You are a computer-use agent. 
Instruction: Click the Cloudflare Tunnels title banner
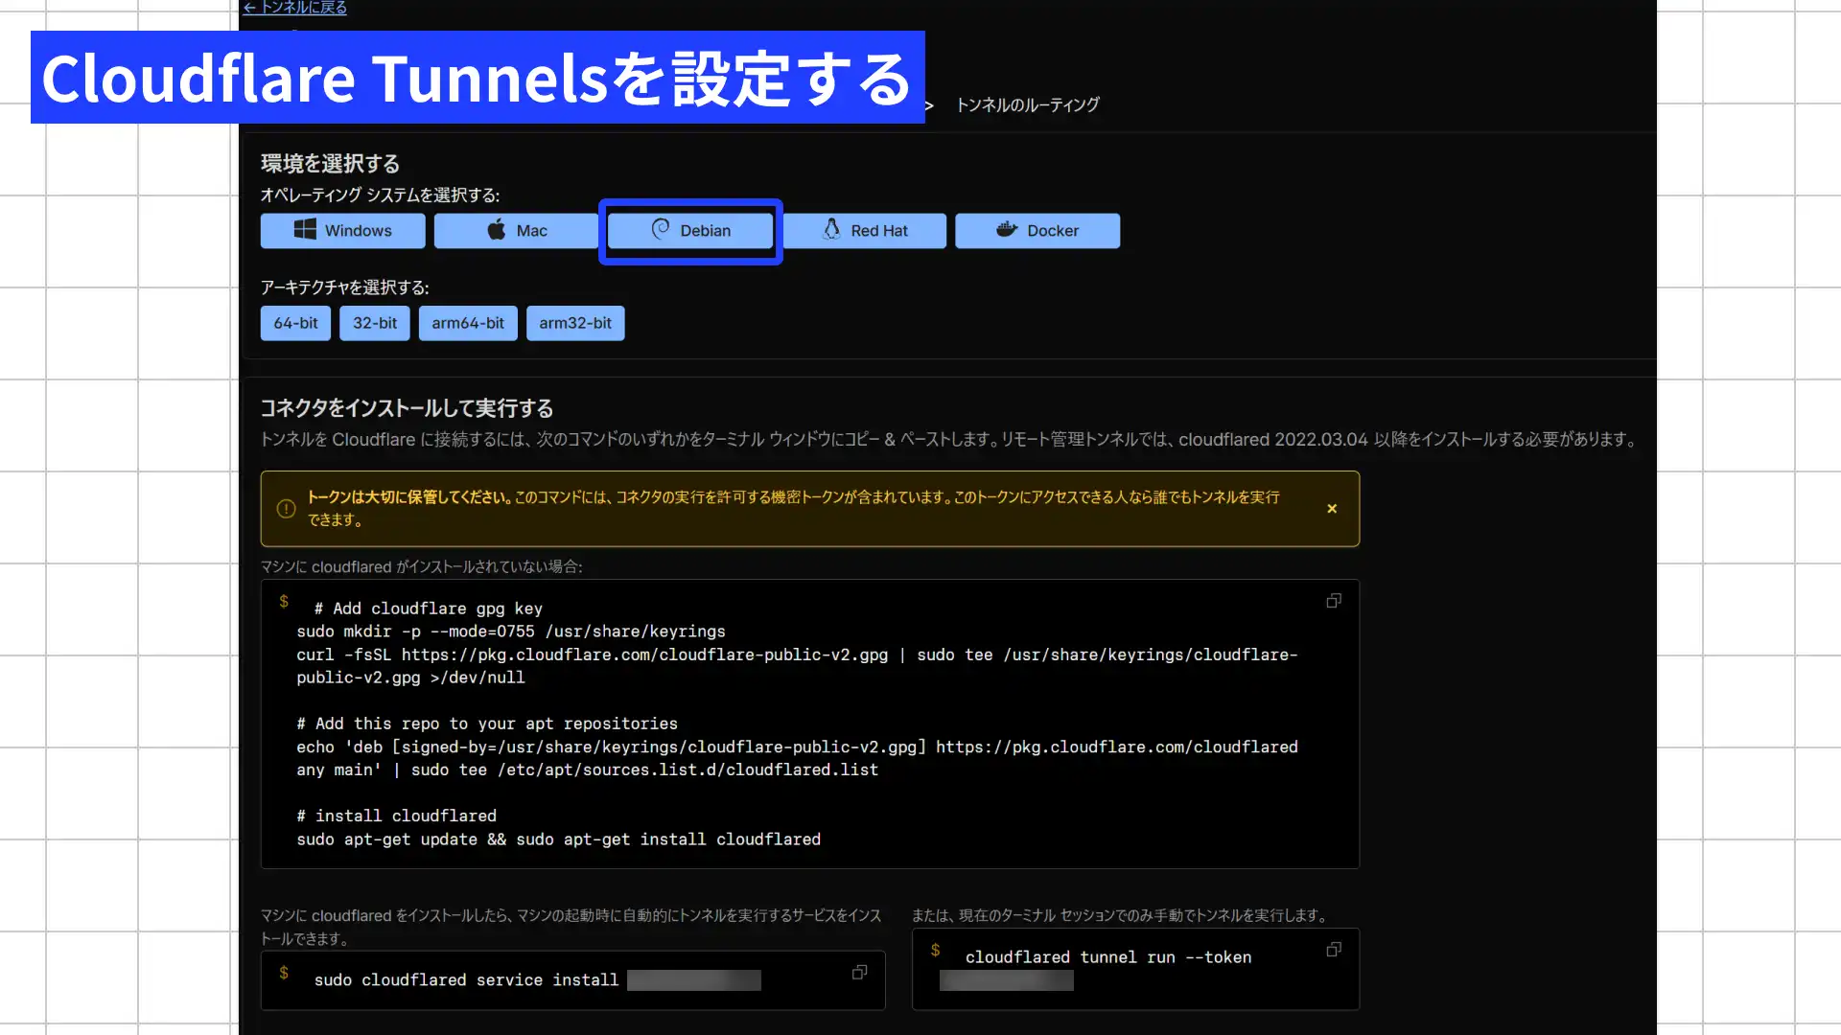[477, 78]
